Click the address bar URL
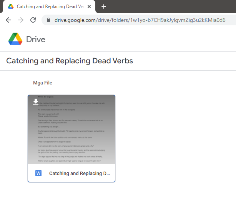This screenshot has width=236, height=205. click(x=140, y=20)
